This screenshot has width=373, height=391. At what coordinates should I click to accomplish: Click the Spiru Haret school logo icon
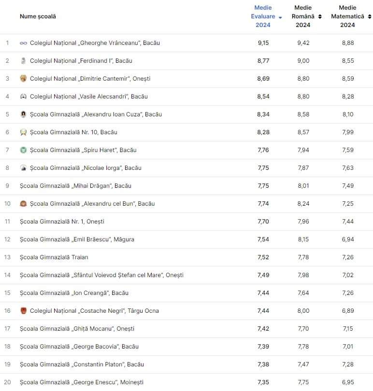(23, 150)
